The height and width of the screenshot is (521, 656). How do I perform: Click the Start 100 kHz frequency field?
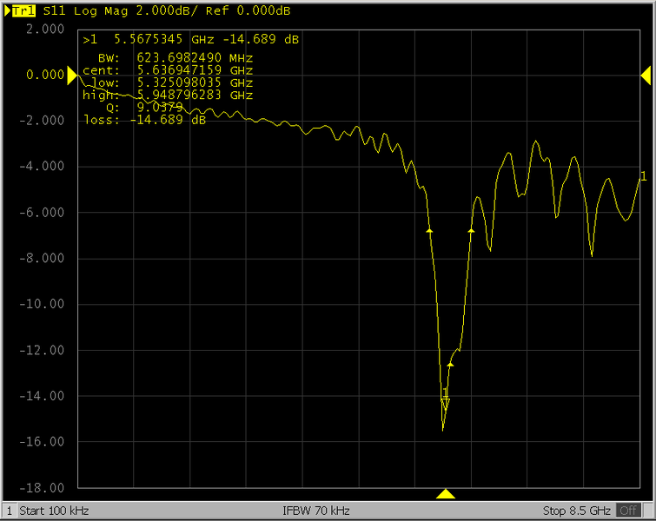pos(54,511)
